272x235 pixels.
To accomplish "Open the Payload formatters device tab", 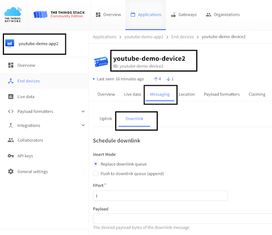I will pyautogui.click(x=222, y=94).
